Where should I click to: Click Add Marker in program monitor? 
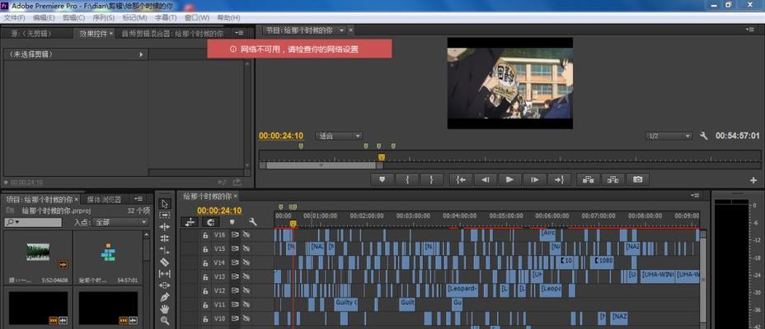382,179
